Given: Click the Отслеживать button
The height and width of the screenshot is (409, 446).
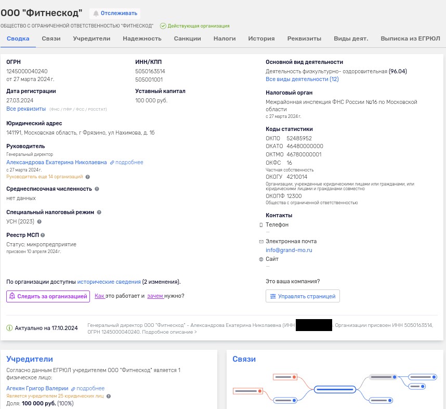Looking at the screenshot, I should [x=115, y=14].
